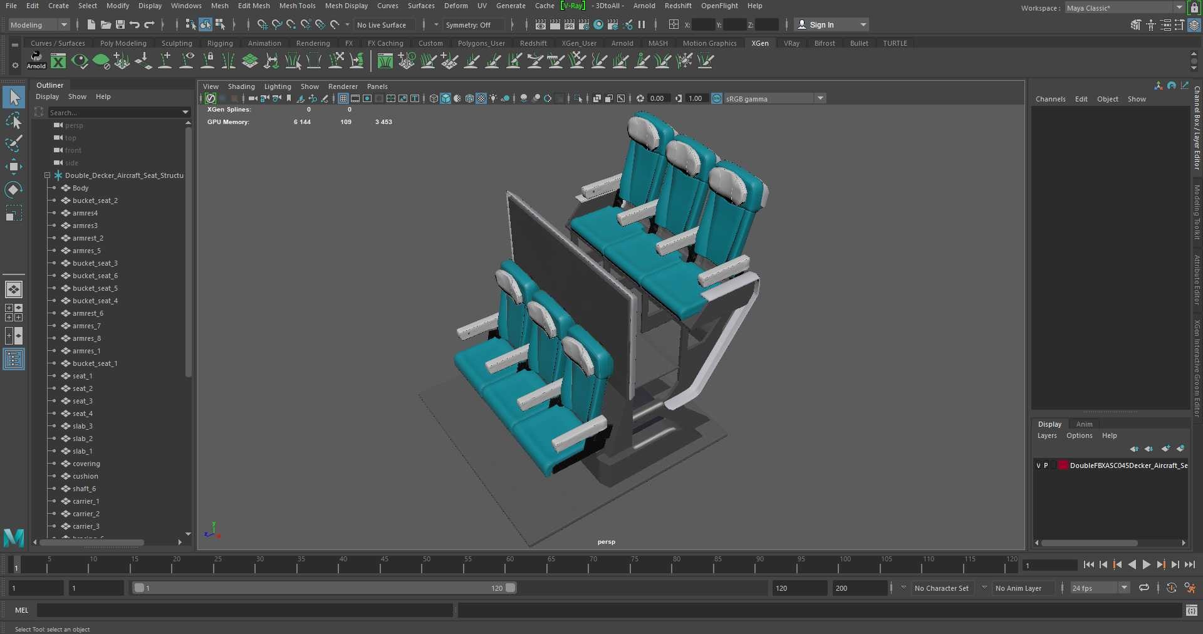Click the Open Scene folder icon
Viewport: 1203px width, 634px height.
coord(106,24)
